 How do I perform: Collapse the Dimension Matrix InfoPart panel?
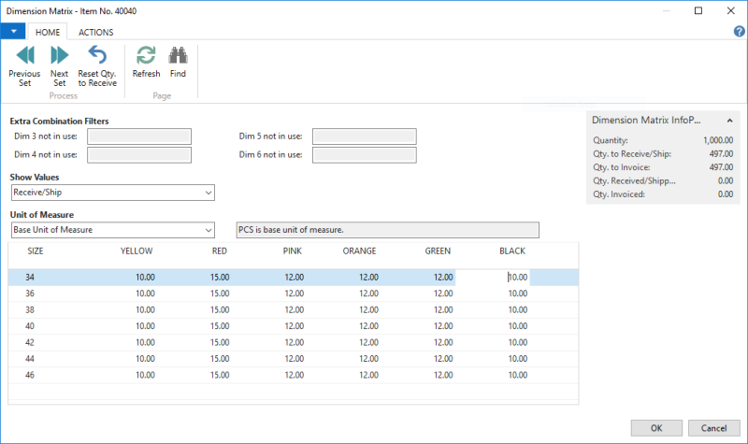coord(729,121)
